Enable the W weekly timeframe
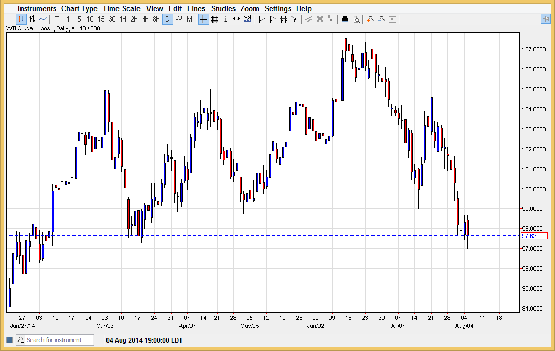This screenshot has height=351, width=555. coord(178,19)
